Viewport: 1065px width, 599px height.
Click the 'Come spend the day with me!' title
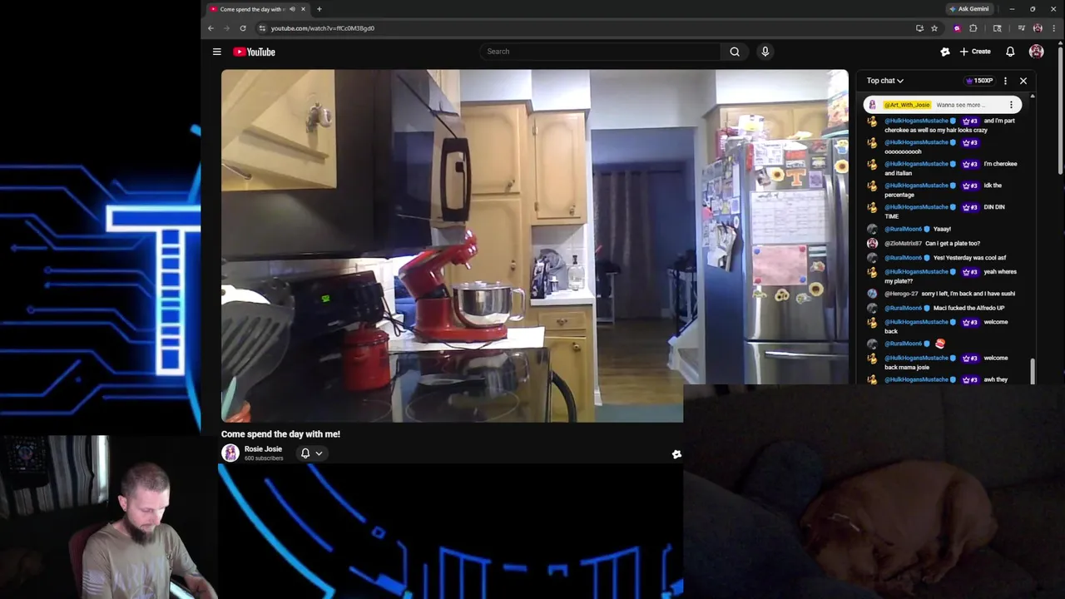(x=280, y=434)
